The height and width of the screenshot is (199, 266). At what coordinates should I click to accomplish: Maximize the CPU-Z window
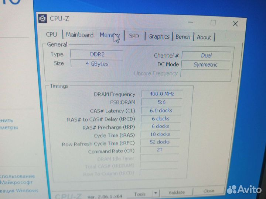[213, 23]
